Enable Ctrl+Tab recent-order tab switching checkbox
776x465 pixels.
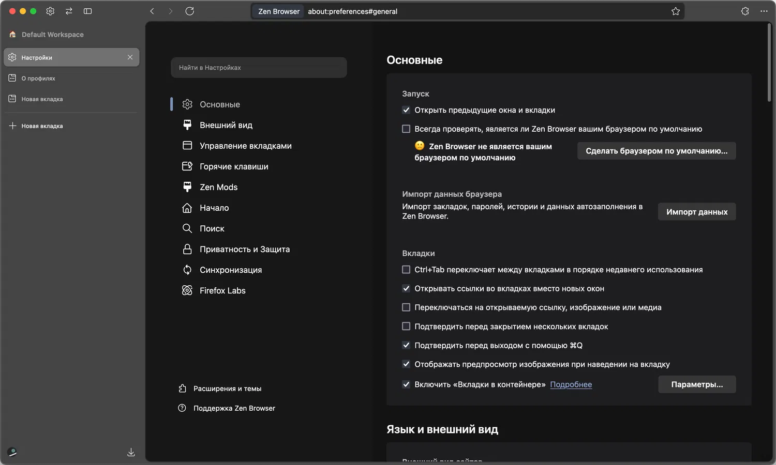click(406, 270)
